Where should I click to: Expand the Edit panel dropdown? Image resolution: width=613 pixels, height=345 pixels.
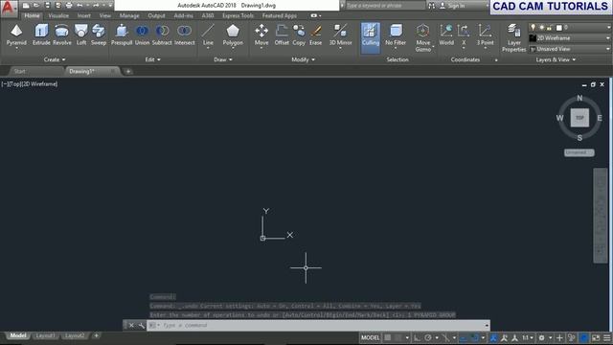point(152,59)
